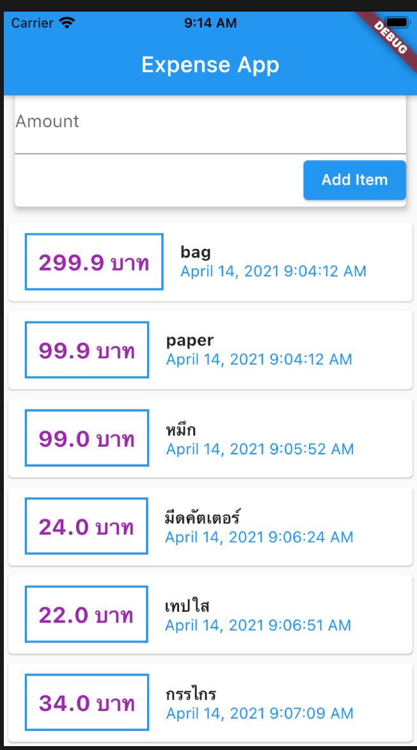Select the 99.9 บาท amount box

click(x=87, y=350)
